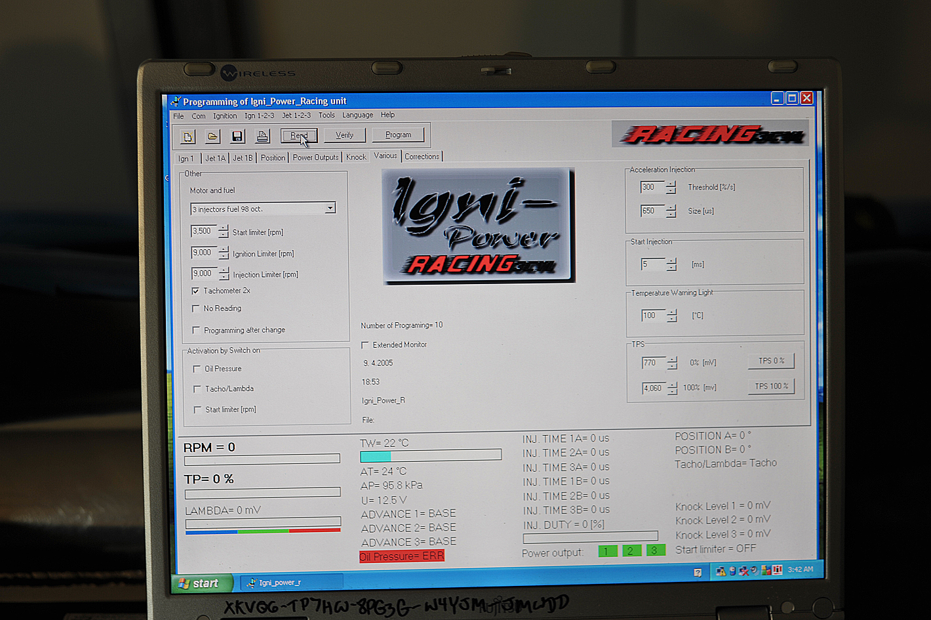Tick the Extended Monitor checkbox
This screenshot has height=620, width=931.
click(365, 345)
